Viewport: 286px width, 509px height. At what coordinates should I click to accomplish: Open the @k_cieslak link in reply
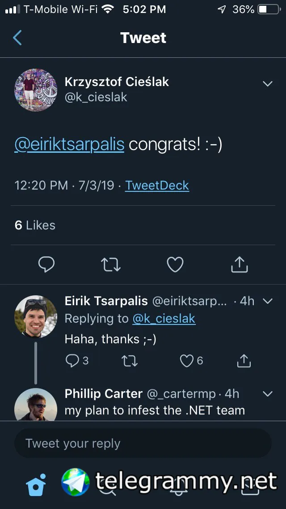(164, 319)
